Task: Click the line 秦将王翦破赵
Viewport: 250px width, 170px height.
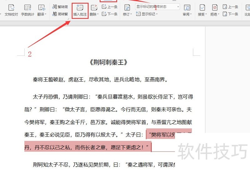Action: [100, 80]
